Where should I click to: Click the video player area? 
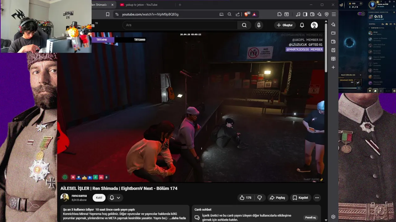(x=191, y=107)
